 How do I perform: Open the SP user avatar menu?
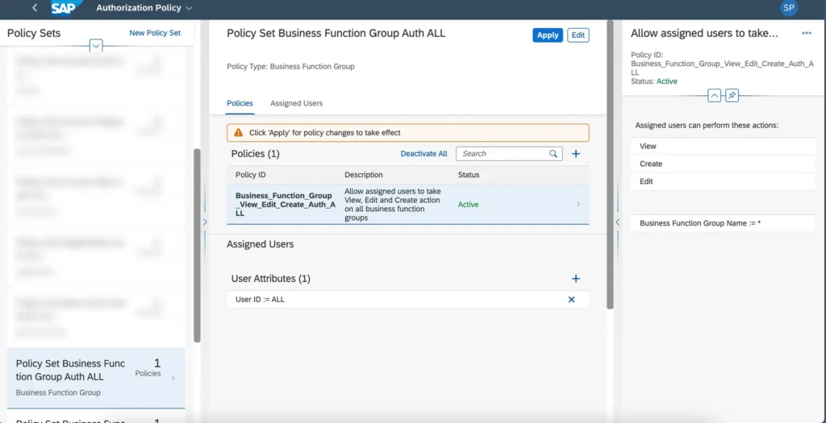[789, 8]
